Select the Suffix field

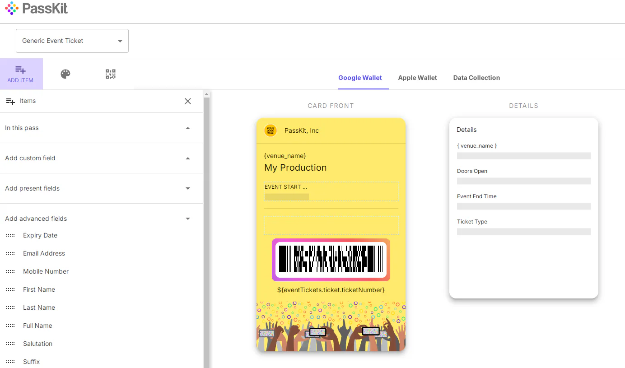tap(31, 362)
